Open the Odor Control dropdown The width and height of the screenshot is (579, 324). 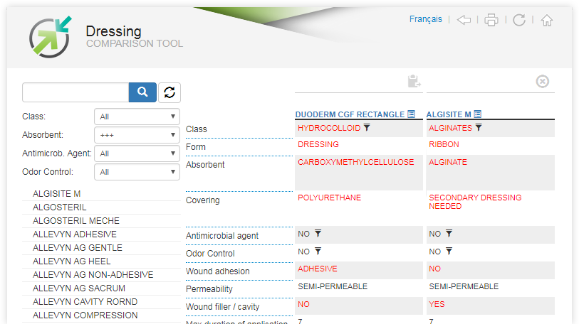[x=137, y=172]
